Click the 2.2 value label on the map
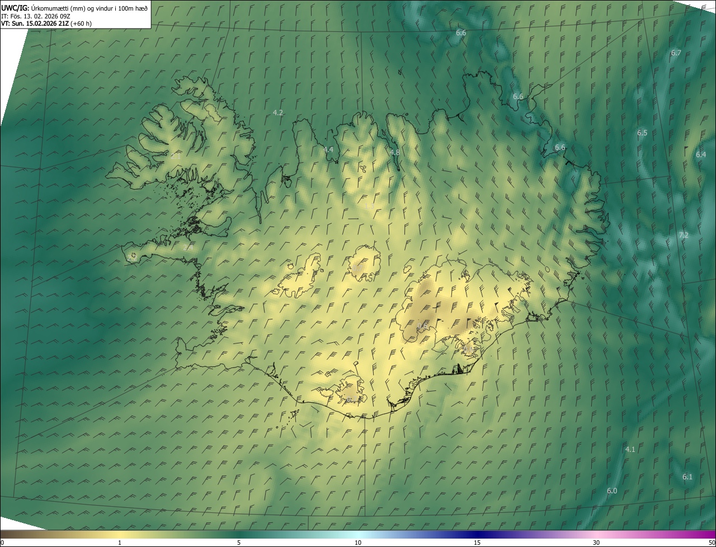The image size is (716, 547). [132, 258]
